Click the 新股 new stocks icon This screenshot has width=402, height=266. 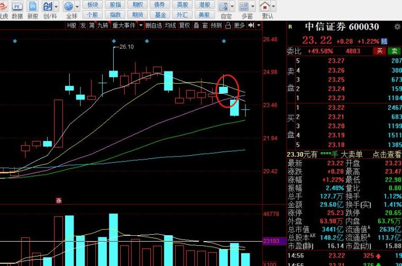point(33,7)
